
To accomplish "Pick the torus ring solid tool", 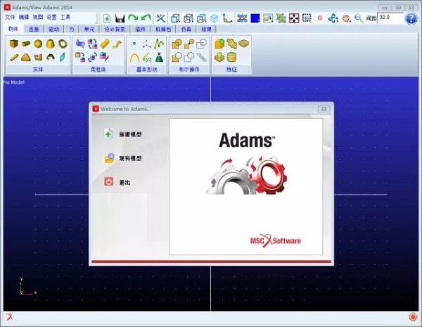I will point(63,44).
